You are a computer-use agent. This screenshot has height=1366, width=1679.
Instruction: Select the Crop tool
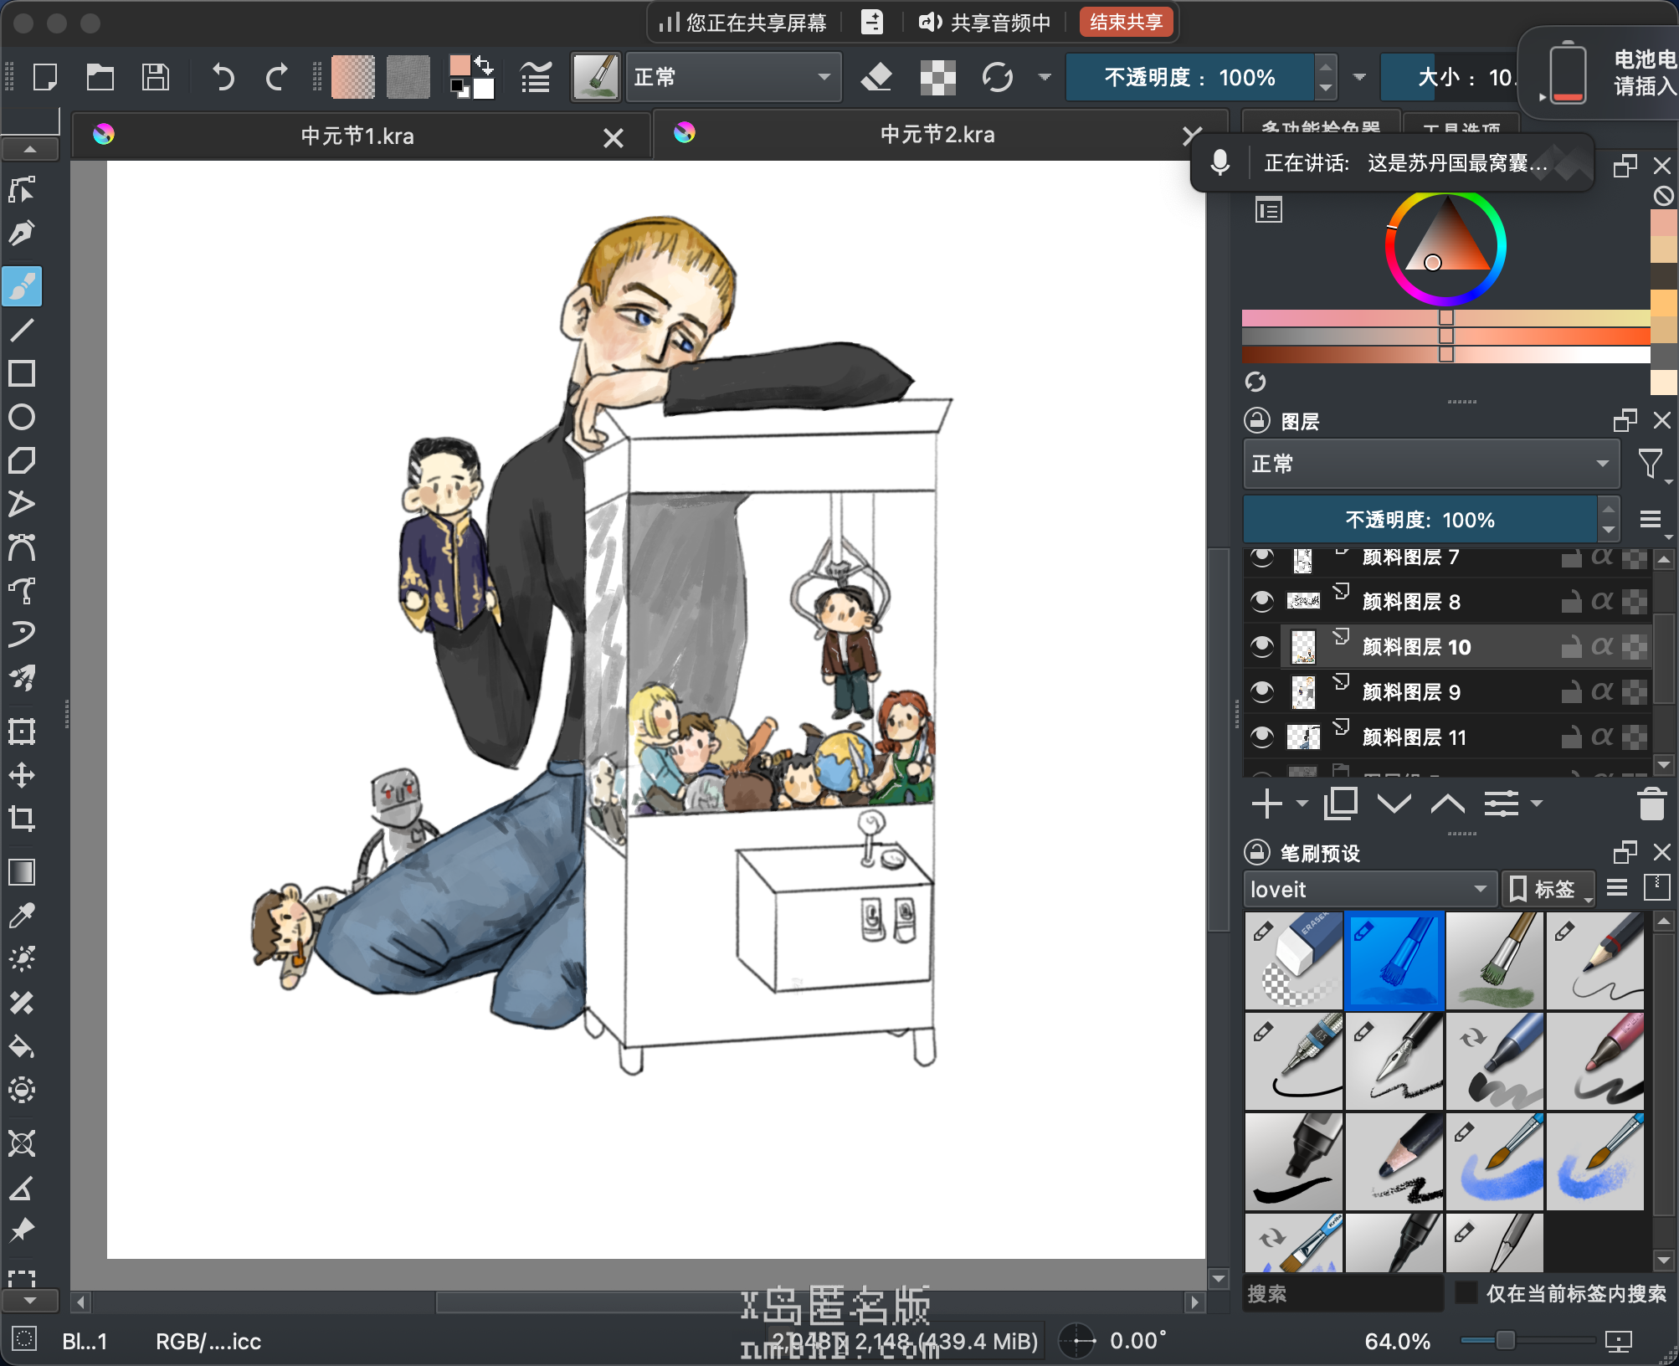coord(22,818)
